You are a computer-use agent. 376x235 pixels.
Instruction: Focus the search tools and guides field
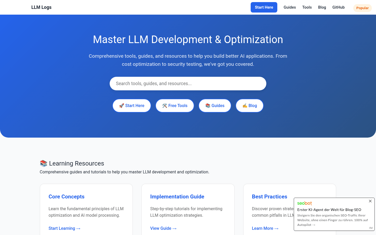point(188,84)
